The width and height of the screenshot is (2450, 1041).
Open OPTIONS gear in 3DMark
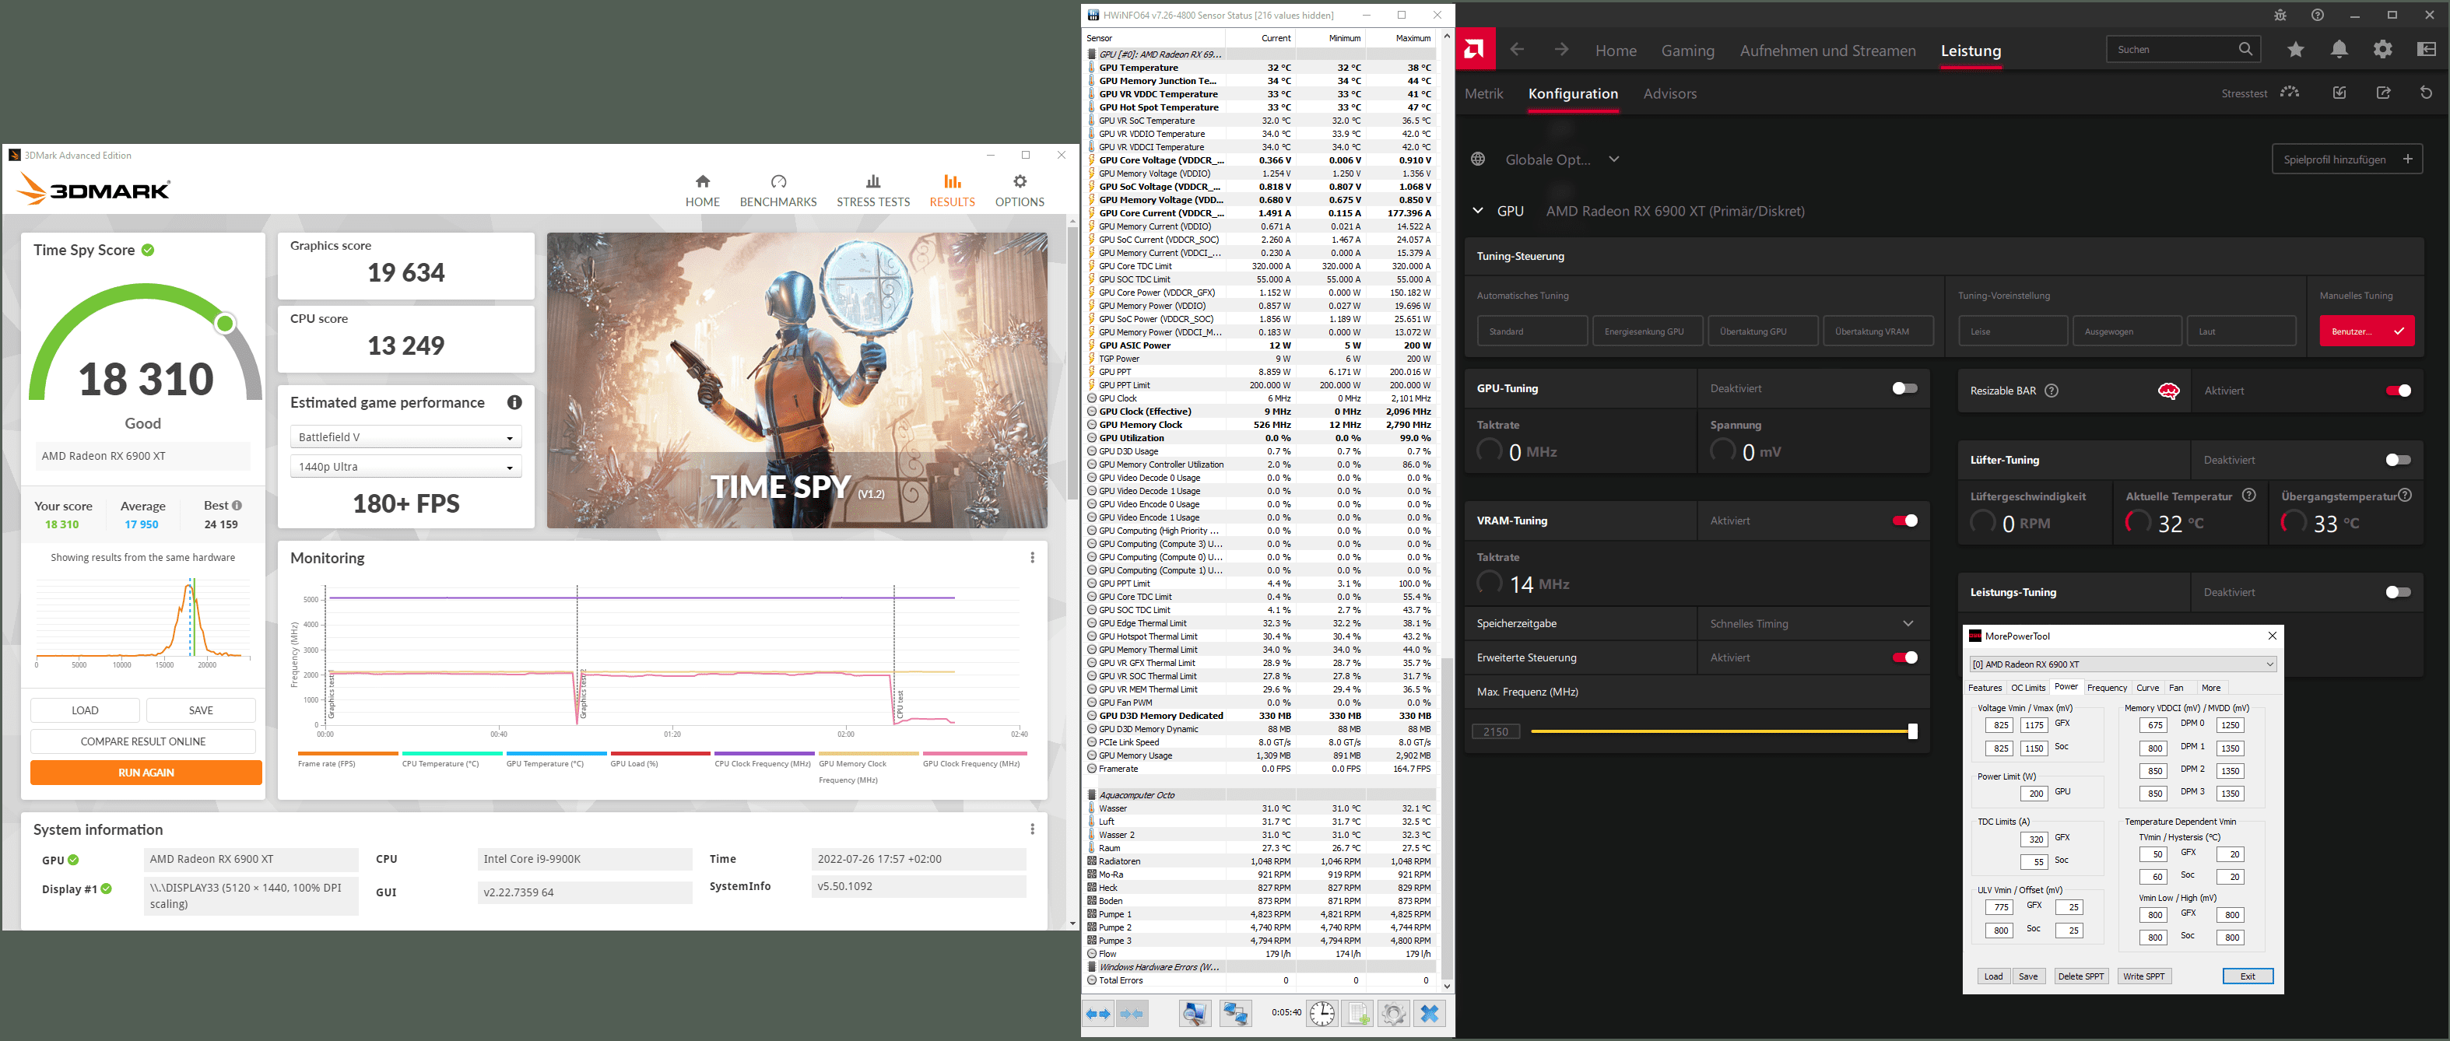pyautogui.click(x=1020, y=190)
